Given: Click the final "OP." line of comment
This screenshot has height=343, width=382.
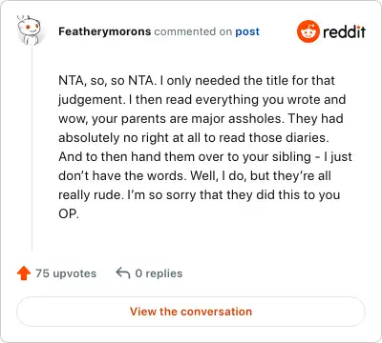Looking at the screenshot, I should [x=69, y=214].
